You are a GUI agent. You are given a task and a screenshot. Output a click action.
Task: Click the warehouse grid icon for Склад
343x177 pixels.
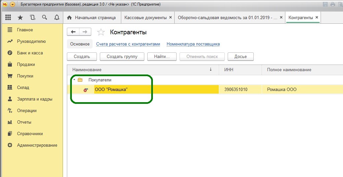coord(10,88)
